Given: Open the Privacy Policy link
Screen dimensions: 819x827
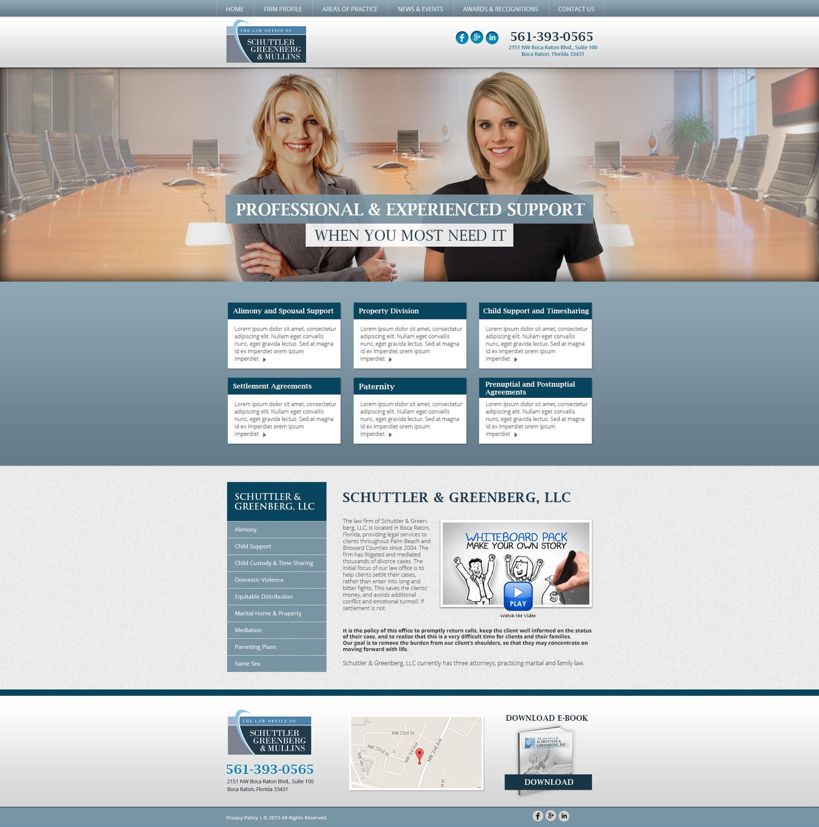Looking at the screenshot, I should click(242, 818).
